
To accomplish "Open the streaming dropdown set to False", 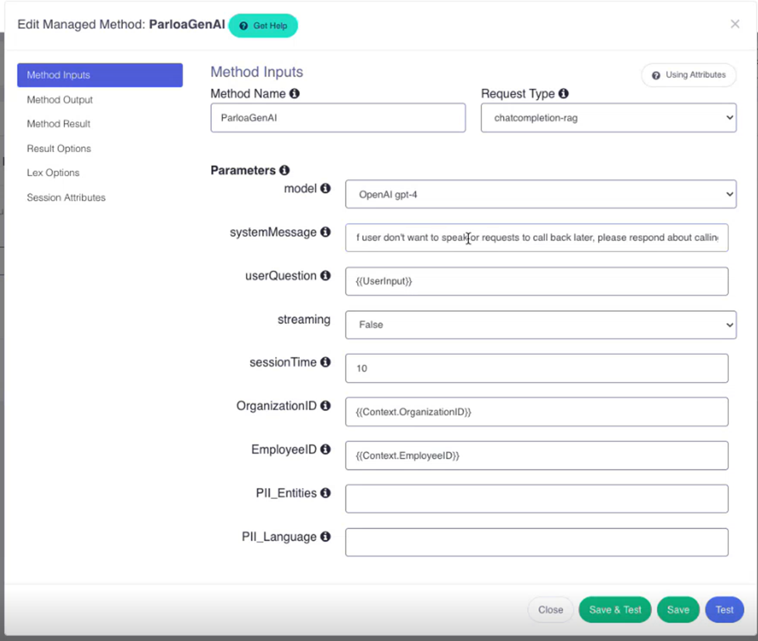I will 540,325.
